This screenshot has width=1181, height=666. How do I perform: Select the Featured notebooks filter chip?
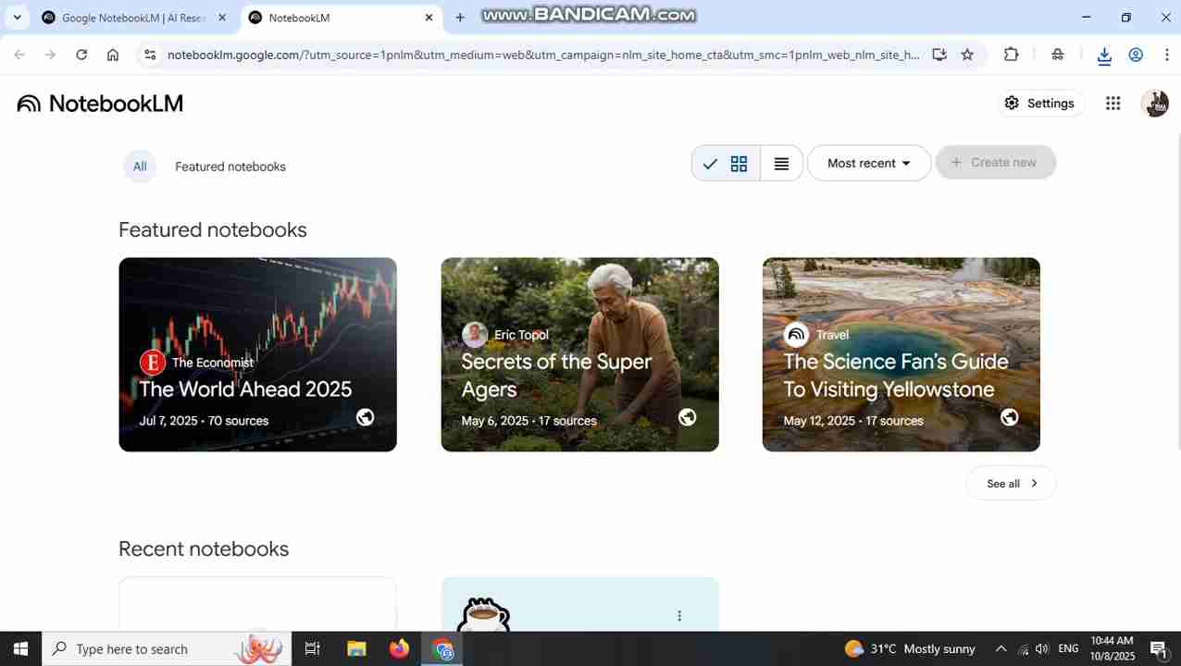click(230, 166)
